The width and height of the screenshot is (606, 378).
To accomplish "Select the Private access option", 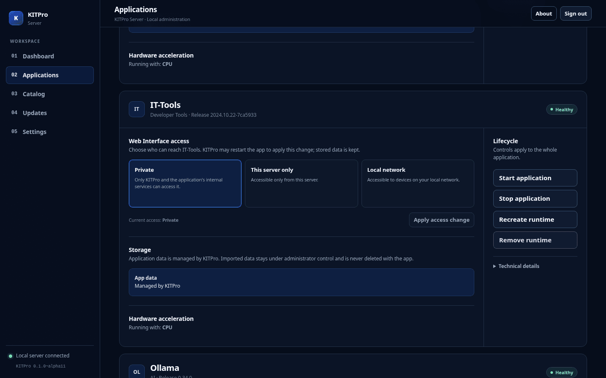I will tap(185, 184).
